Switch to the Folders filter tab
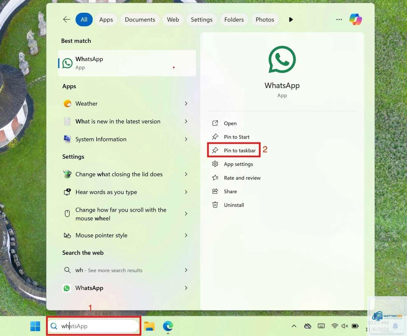 point(234,19)
